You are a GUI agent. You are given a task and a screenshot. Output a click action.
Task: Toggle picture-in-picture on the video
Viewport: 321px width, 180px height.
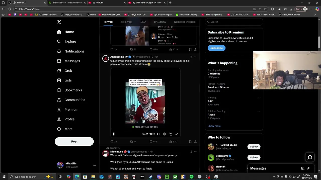171,134
